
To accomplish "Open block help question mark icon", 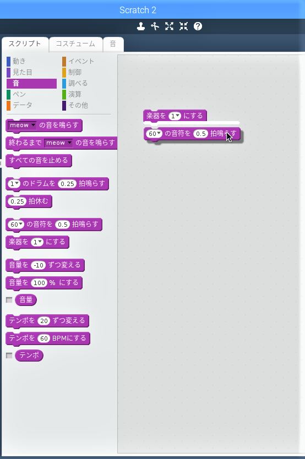I will [x=198, y=26].
